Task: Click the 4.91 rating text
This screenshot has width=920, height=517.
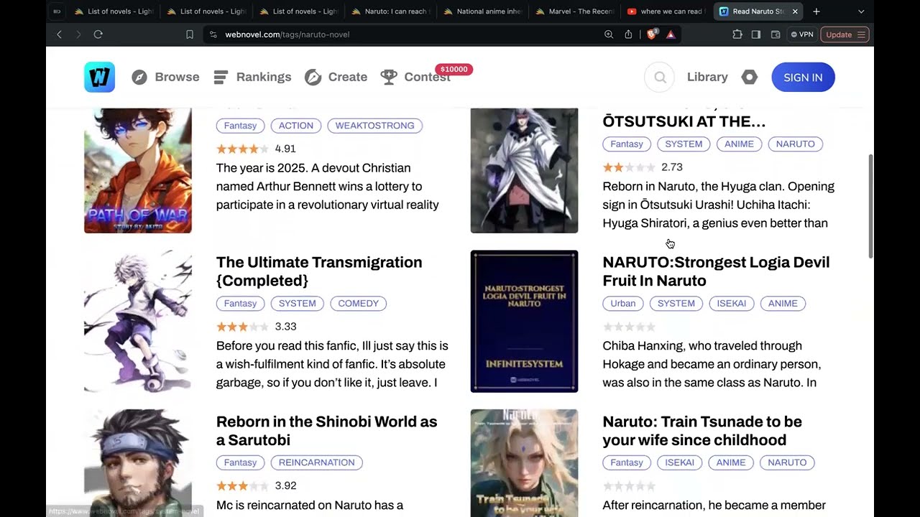Action: (x=285, y=149)
